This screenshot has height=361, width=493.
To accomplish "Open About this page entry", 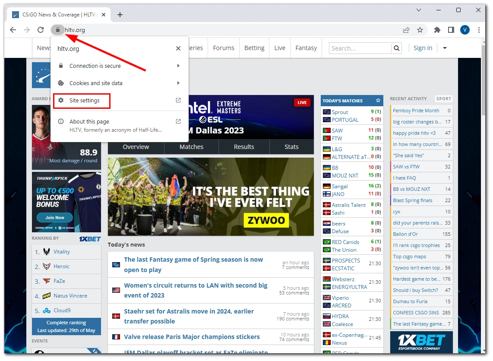I will click(120, 125).
